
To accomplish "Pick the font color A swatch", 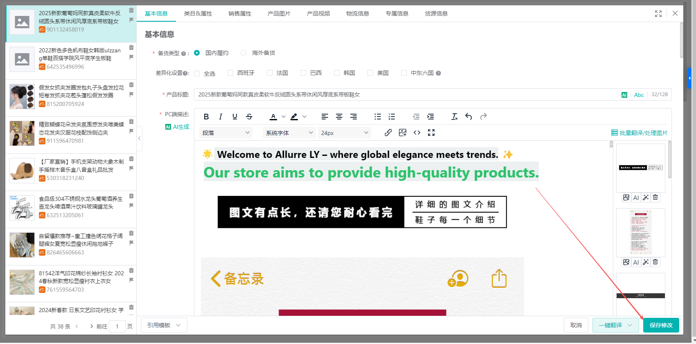I will (x=273, y=117).
